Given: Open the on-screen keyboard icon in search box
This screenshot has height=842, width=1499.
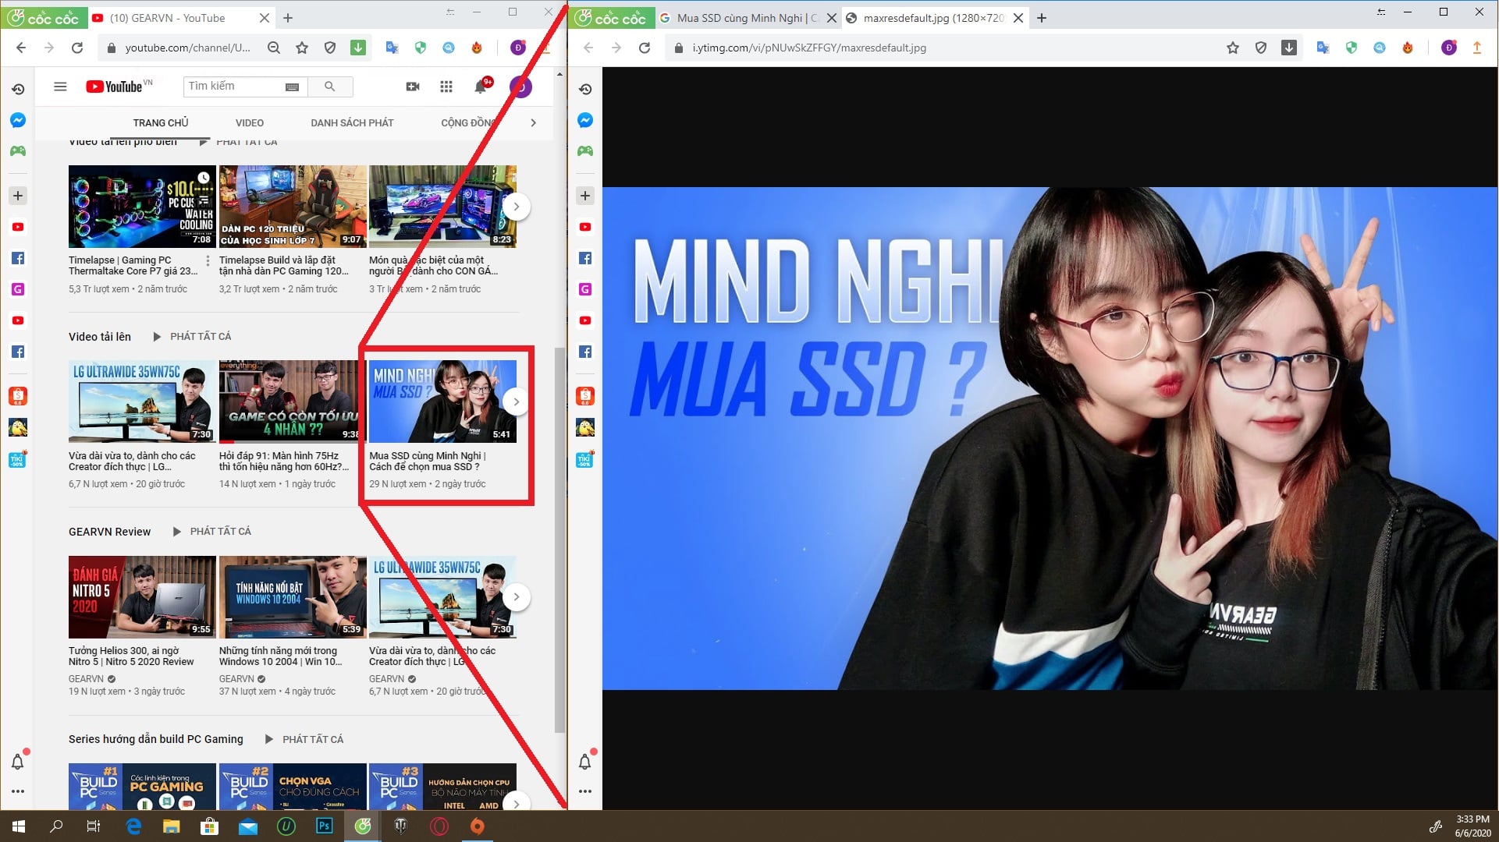Looking at the screenshot, I should click(x=292, y=87).
